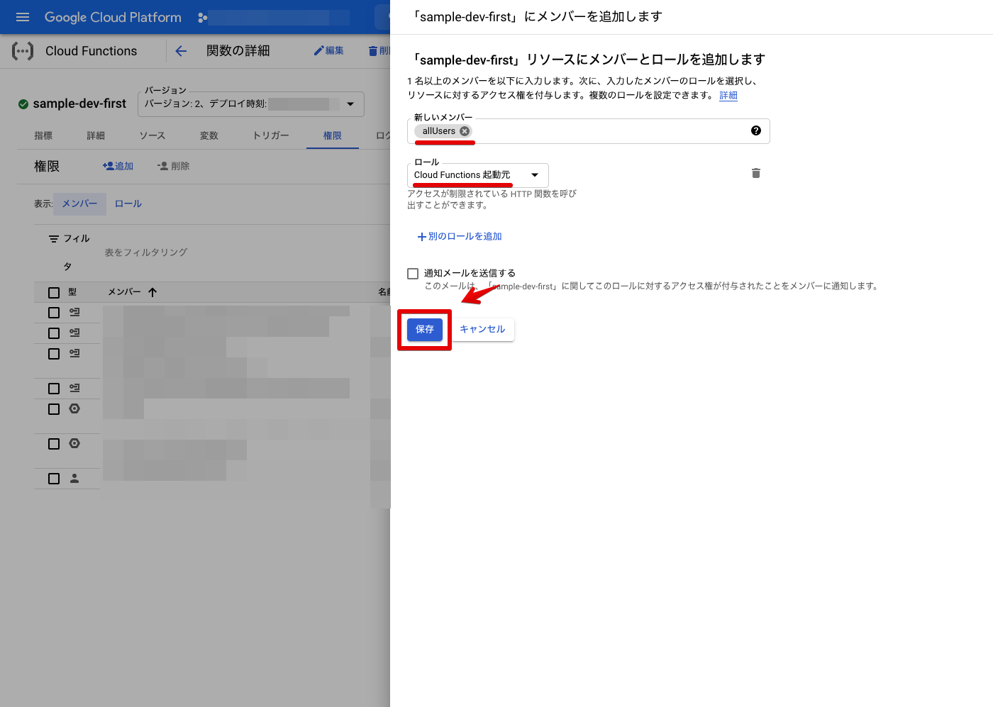Check the first member row checkbox
Screen dimensions: 993x707
(54, 313)
